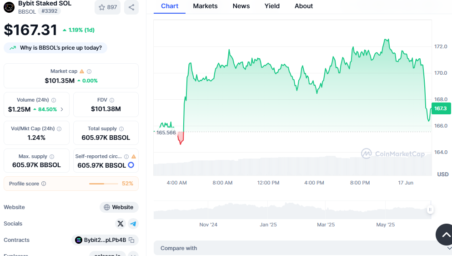Click the Nov '24 mini timeline label

click(x=208, y=225)
